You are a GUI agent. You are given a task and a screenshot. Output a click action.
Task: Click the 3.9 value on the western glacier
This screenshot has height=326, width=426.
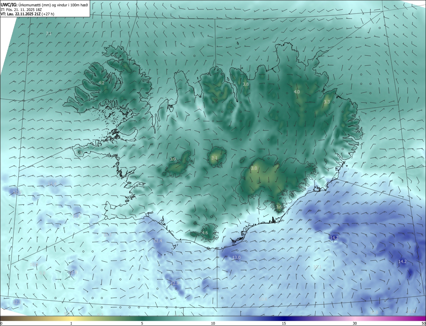[x=173, y=159]
